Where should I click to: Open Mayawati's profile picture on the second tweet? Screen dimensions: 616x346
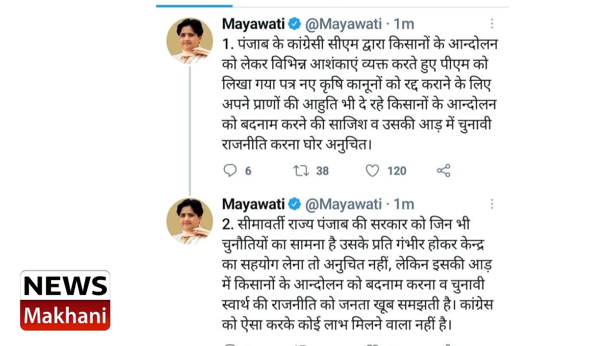click(x=190, y=221)
